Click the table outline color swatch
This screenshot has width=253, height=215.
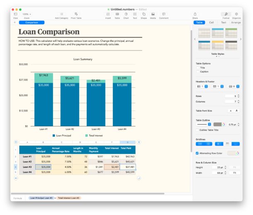click(217, 124)
